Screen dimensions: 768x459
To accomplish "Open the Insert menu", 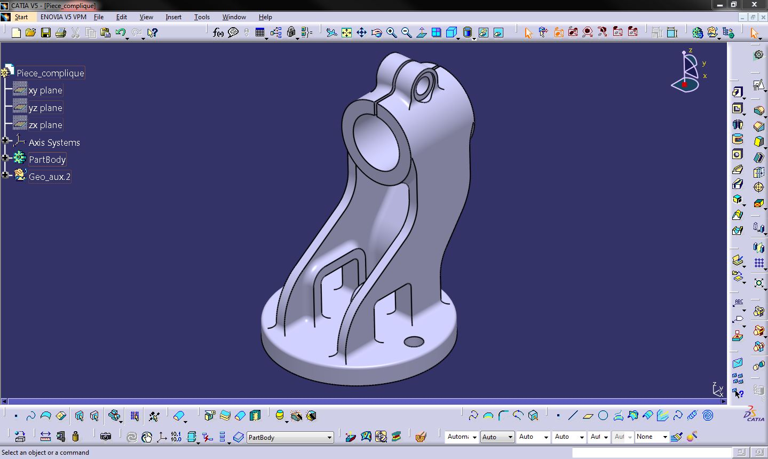I will tap(173, 17).
